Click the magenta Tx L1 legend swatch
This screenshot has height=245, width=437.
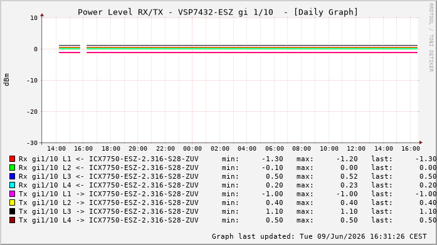pos(12,194)
